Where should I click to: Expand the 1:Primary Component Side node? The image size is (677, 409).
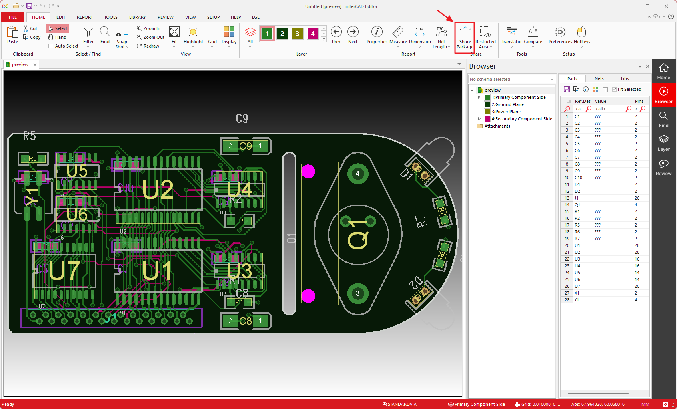click(479, 97)
